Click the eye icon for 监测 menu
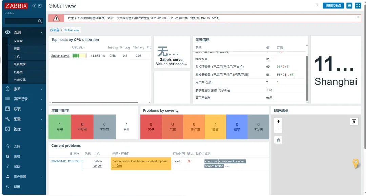 point(8,32)
